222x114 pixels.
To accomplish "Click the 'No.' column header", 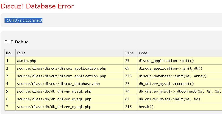I will [9, 53].
